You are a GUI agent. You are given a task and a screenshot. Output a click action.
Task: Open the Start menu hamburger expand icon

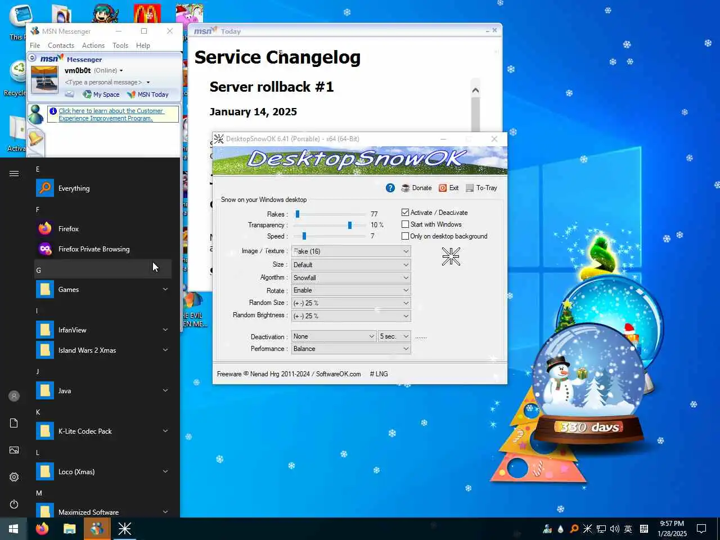[x=14, y=173]
